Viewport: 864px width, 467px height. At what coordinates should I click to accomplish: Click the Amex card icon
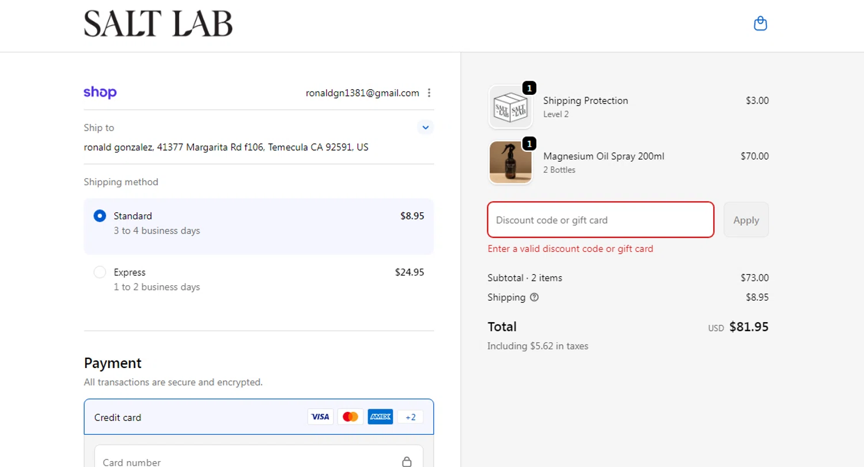click(x=380, y=417)
